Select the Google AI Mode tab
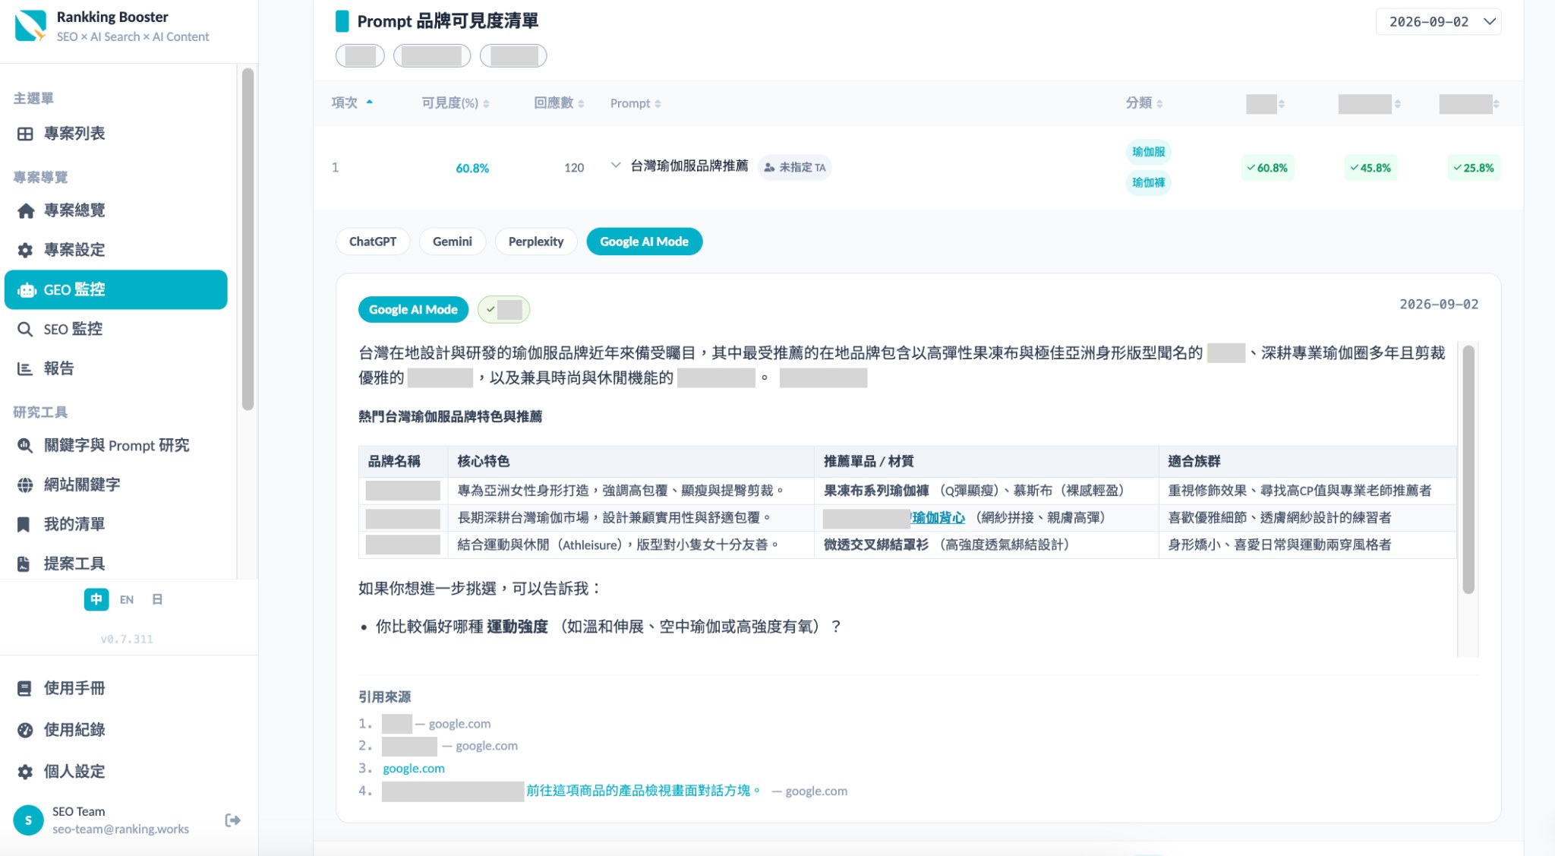 point(644,242)
